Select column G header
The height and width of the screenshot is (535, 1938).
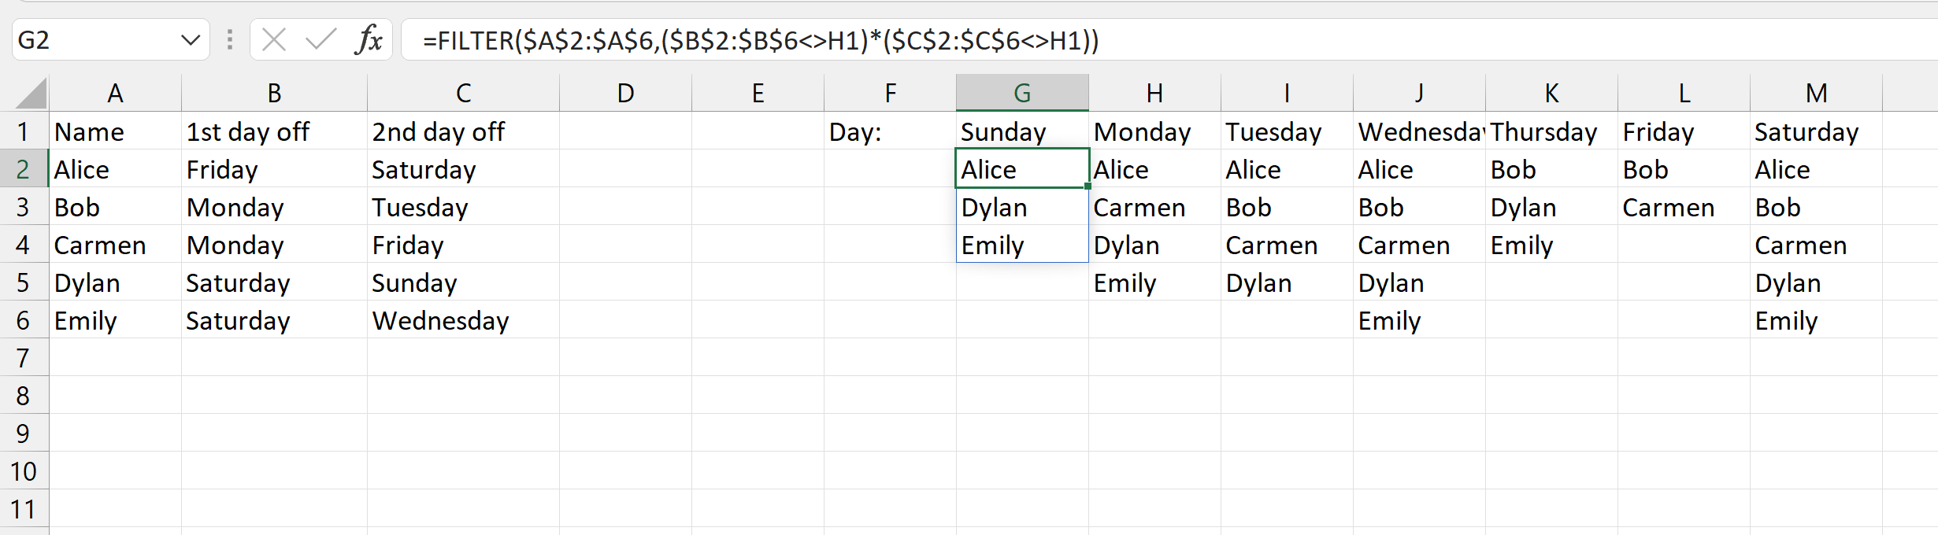1021,93
